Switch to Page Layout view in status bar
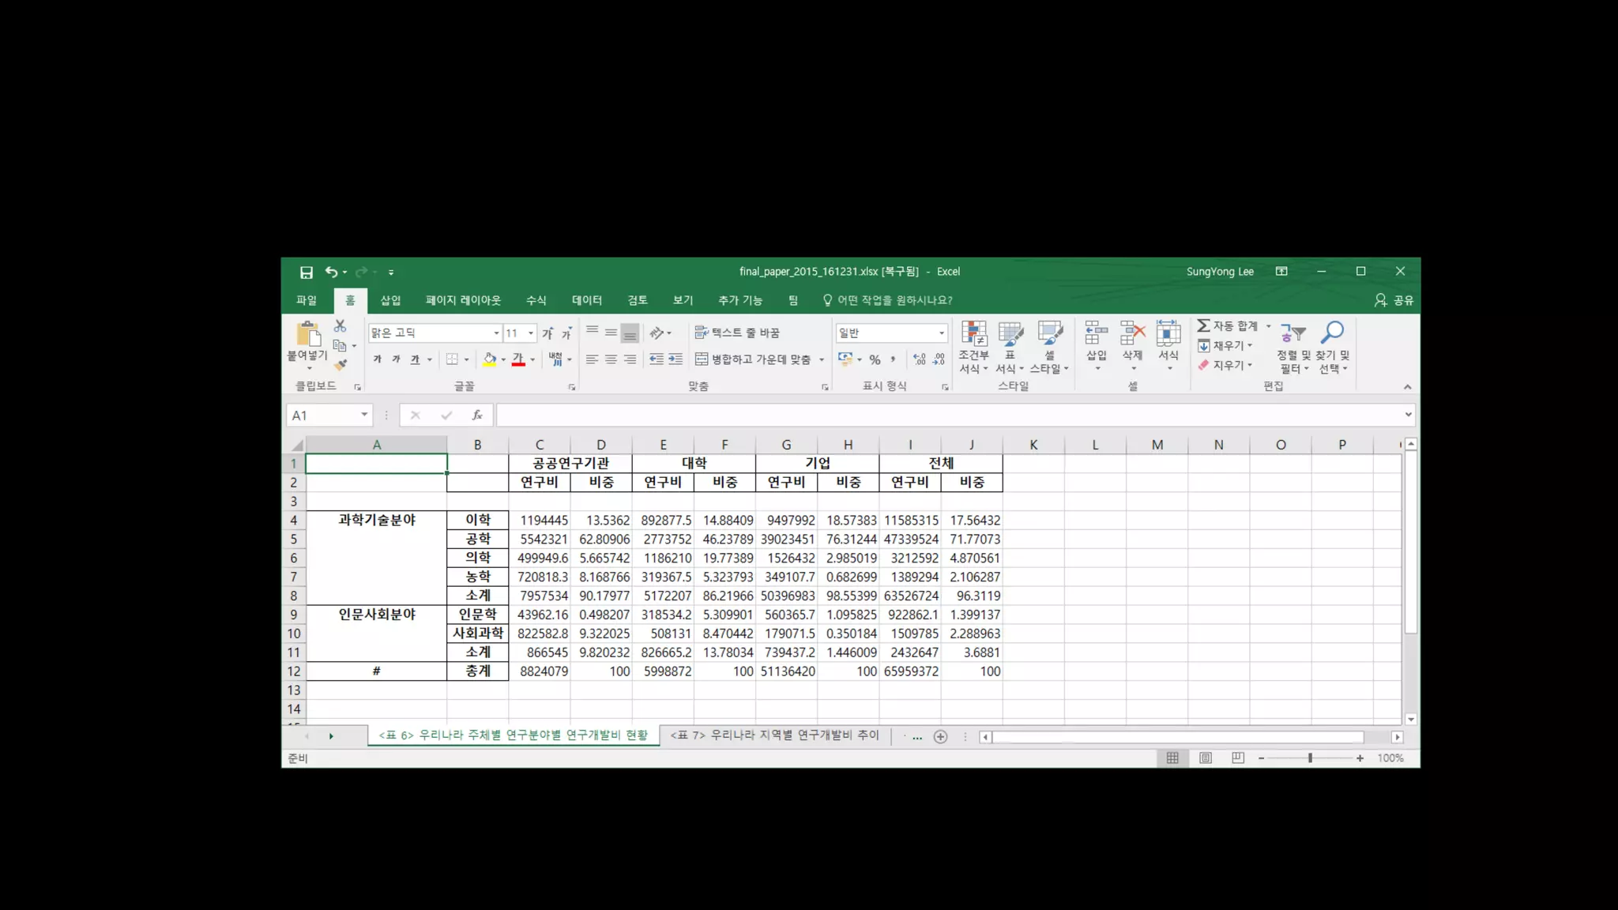The width and height of the screenshot is (1618, 910). pos(1206,758)
